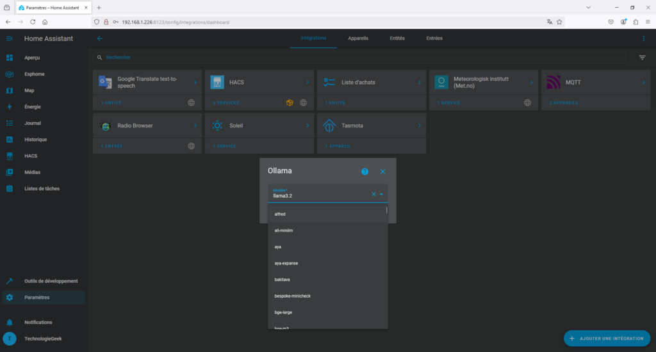Screen dimensions: 656x352
Task: Switch to Intégrations tab
Action: click(x=313, y=38)
